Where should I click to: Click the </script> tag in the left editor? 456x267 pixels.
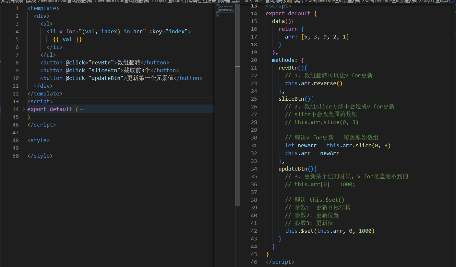click(x=42, y=125)
